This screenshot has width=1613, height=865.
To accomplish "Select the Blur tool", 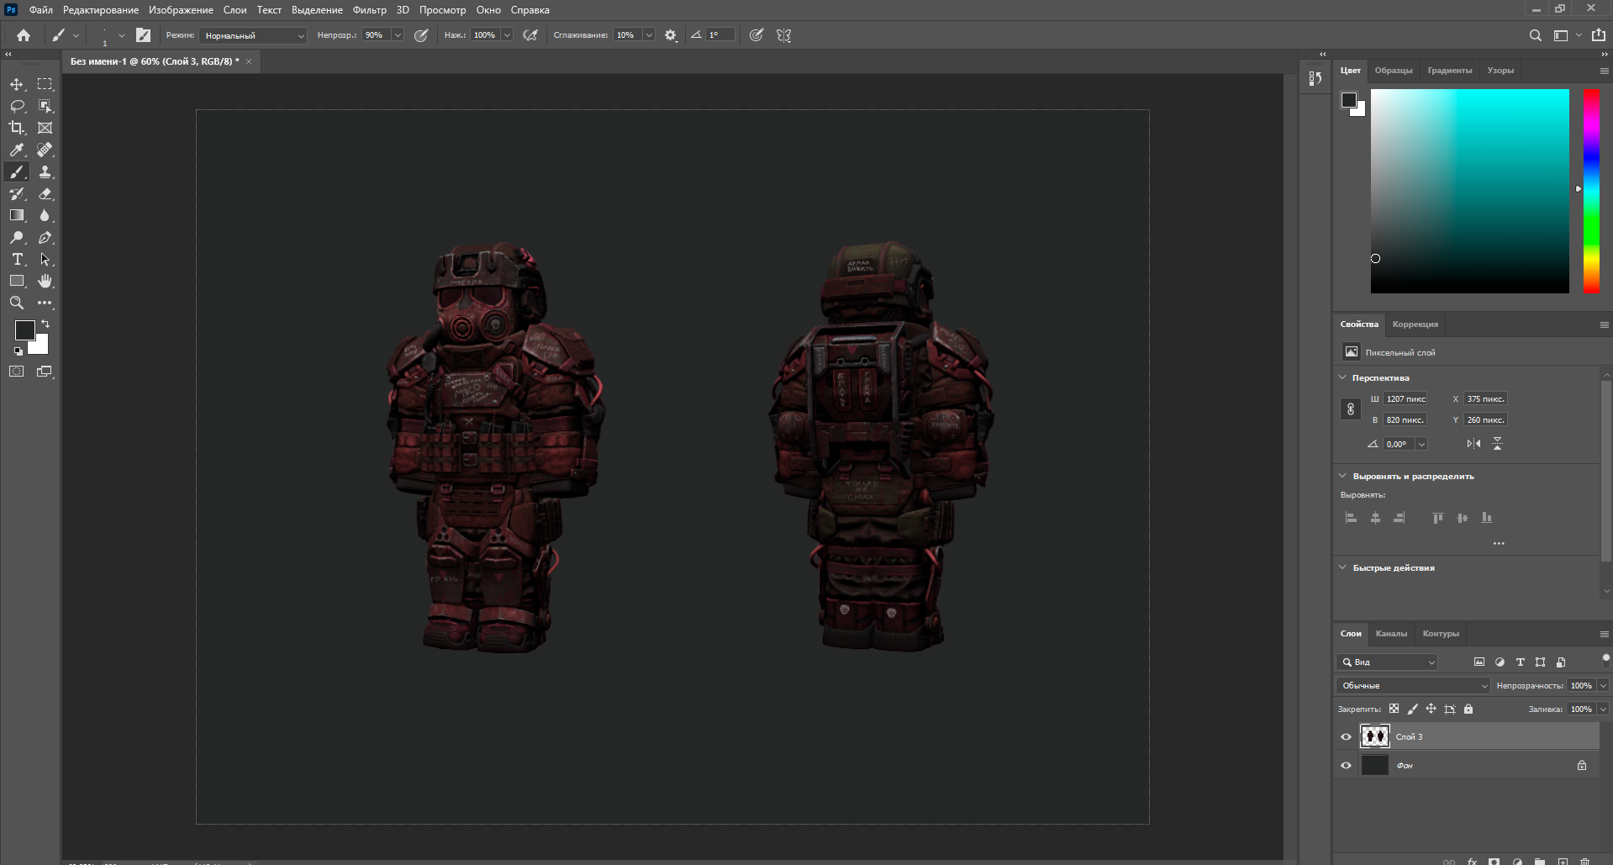I will click(45, 215).
